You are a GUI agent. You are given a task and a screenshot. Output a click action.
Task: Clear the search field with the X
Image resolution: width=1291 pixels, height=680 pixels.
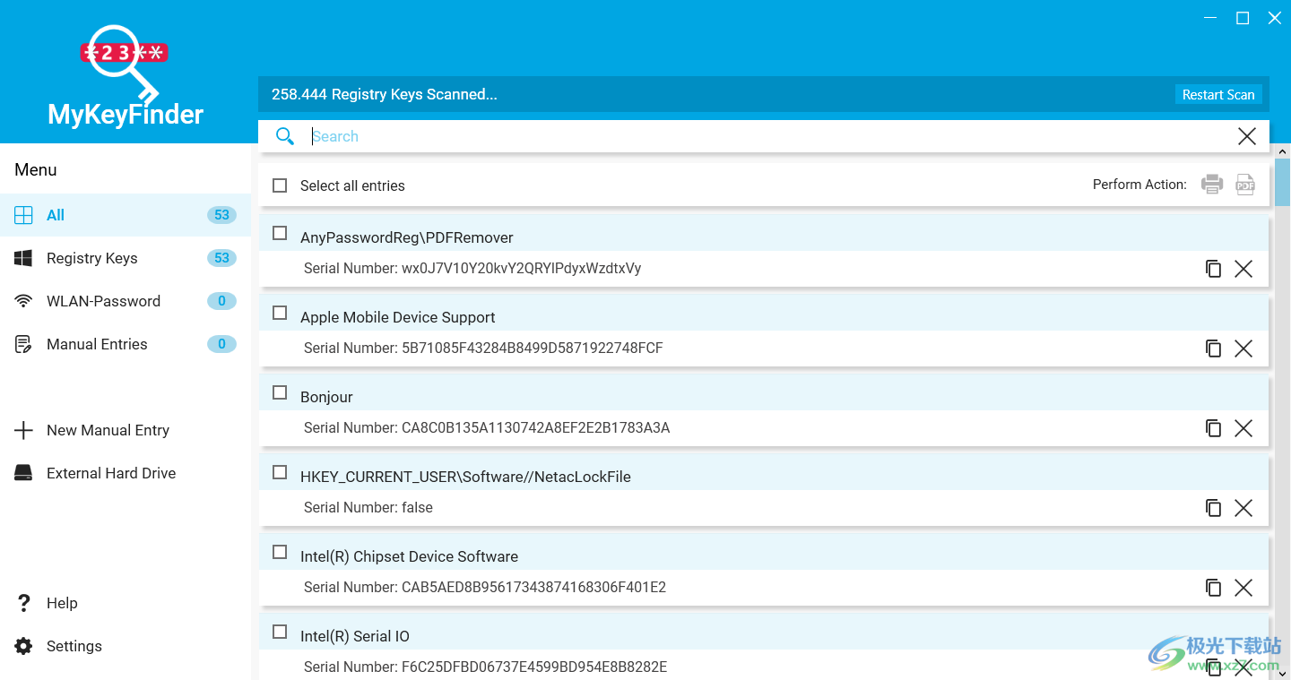click(x=1246, y=135)
